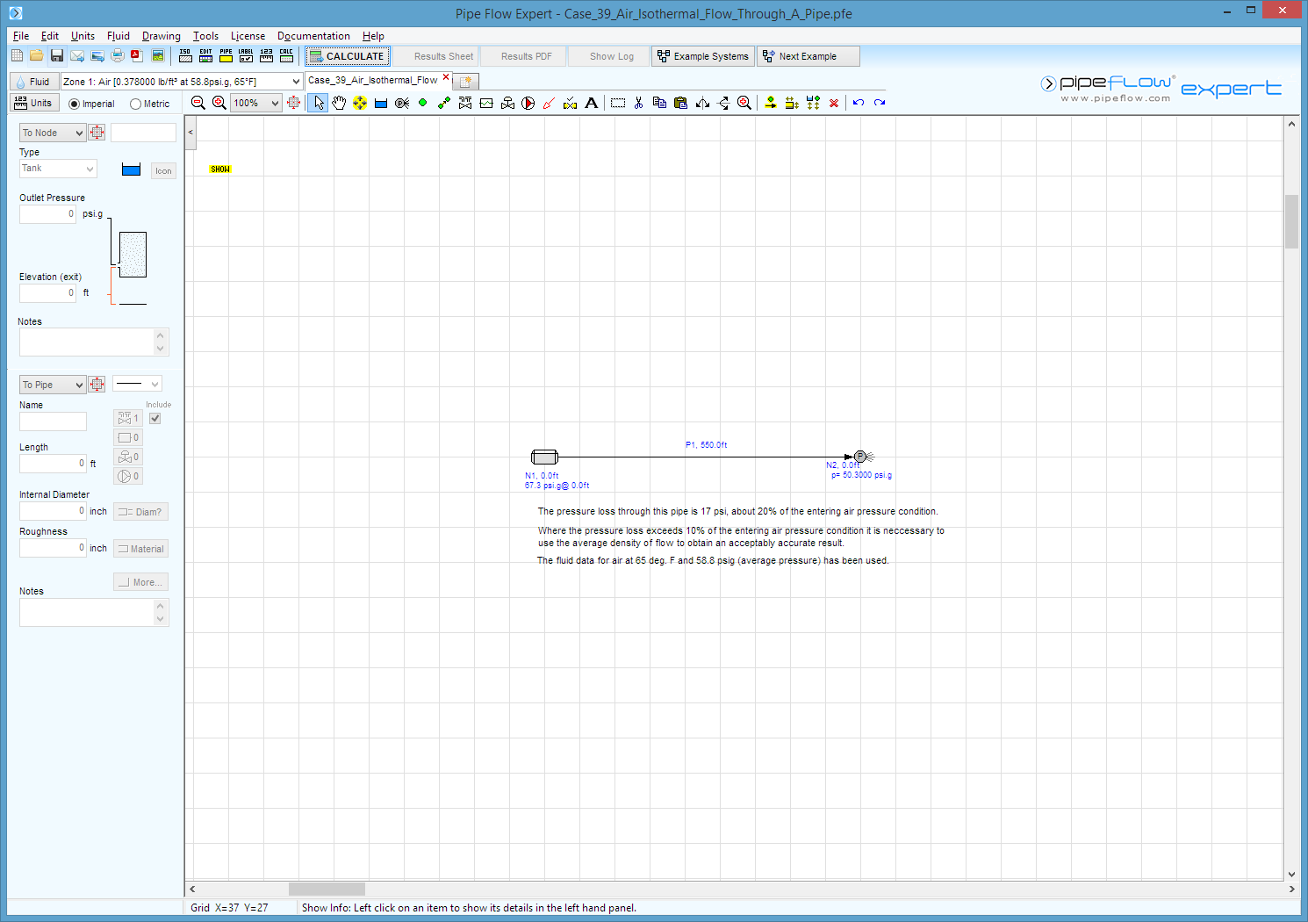Click the vertical scrollbar thumb
The image size is (1308, 922).
1291,221
